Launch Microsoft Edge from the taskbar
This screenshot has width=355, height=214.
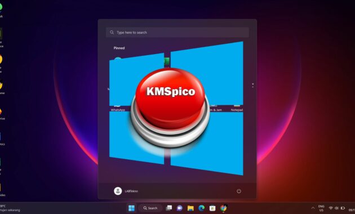pyautogui.click(x=202, y=208)
